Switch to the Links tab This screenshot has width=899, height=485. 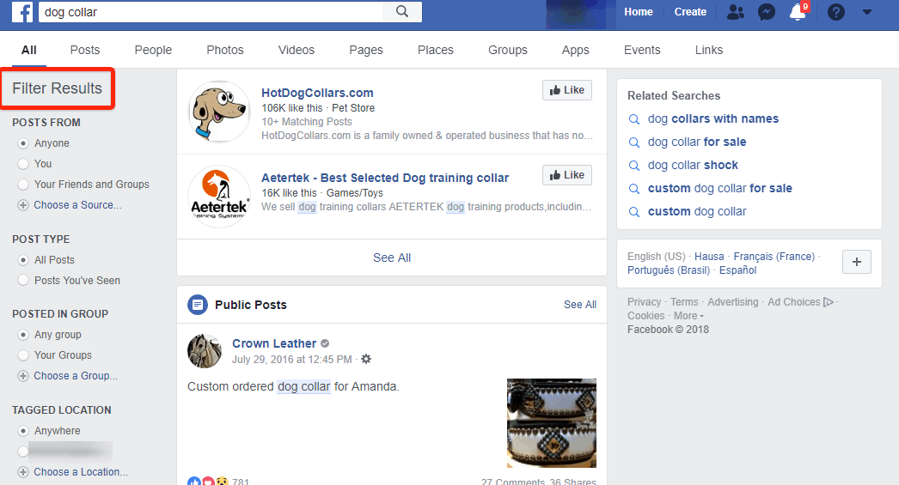click(709, 50)
